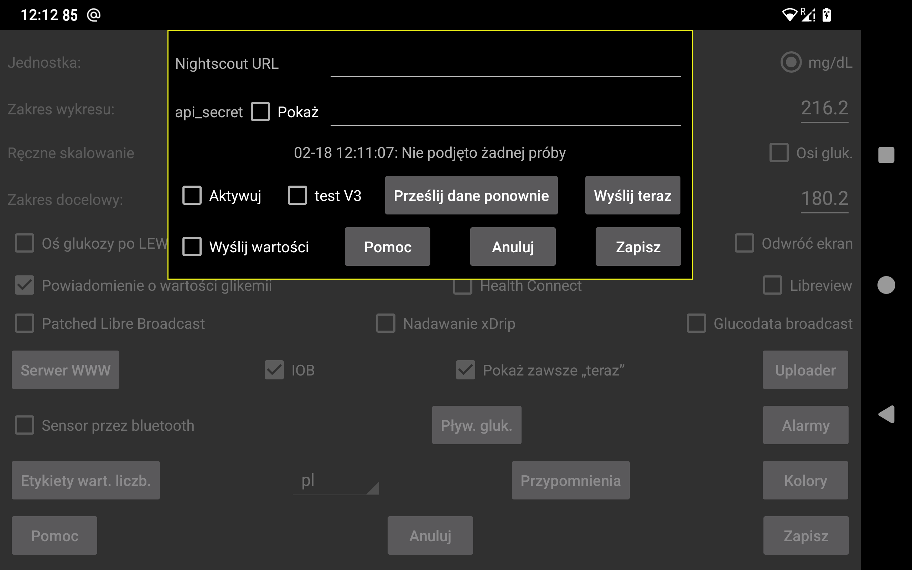Image resolution: width=912 pixels, height=570 pixels.
Task: Click the Alarmy button icon
Action: pyautogui.click(x=805, y=425)
